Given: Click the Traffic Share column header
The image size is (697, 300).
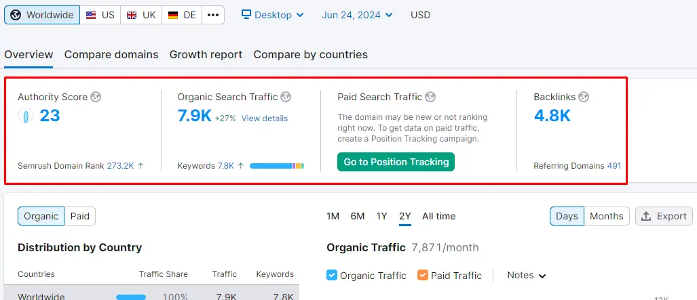Looking at the screenshot, I should point(163,274).
